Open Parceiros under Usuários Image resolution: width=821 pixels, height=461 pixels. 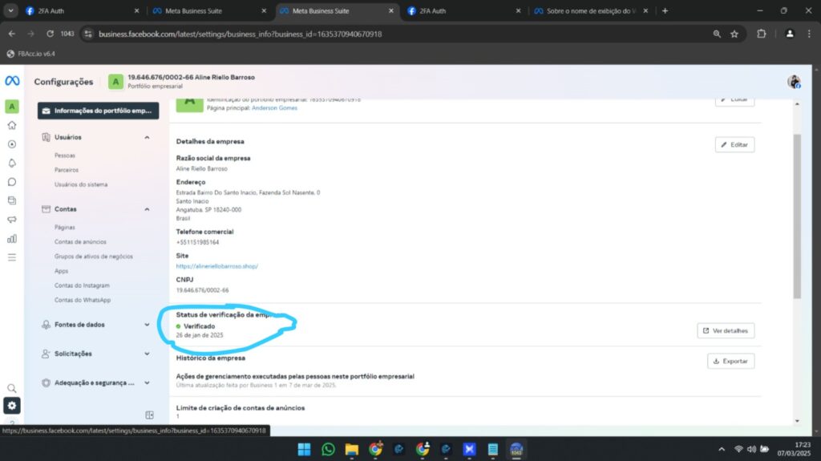click(67, 170)
